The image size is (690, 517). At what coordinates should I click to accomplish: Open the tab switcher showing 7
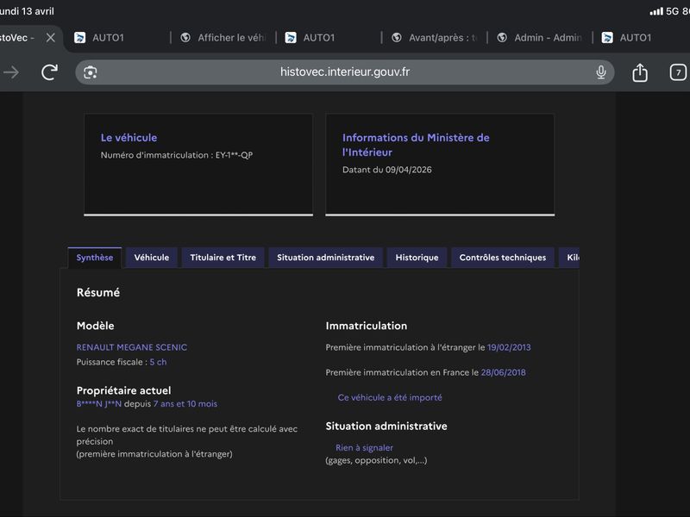tap(678, 72)
